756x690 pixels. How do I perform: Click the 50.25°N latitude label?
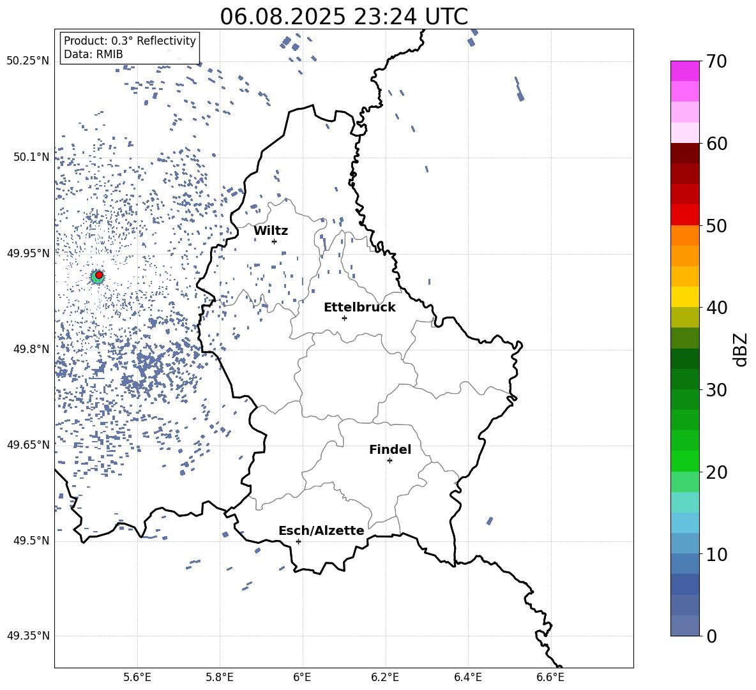pyautogui.click(x=28, y=61)
